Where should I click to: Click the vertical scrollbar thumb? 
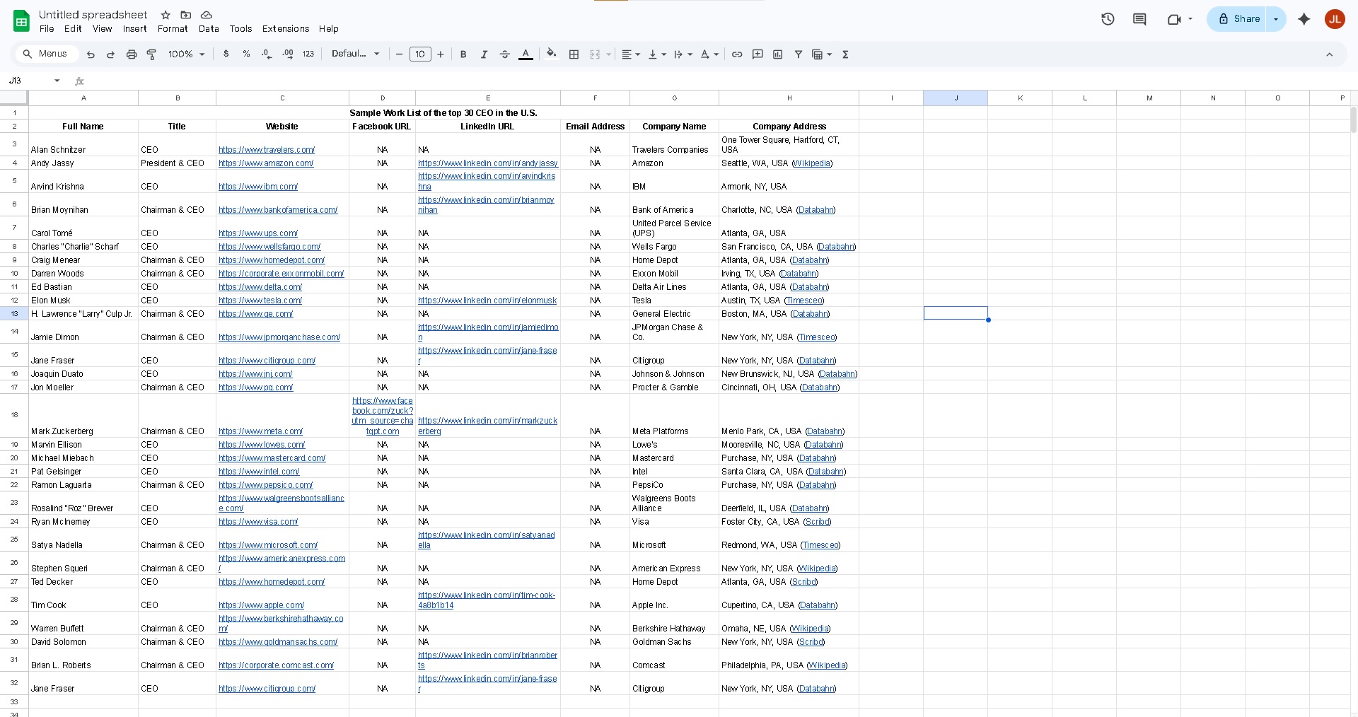pyautogui.click(x=1354, y=119)
